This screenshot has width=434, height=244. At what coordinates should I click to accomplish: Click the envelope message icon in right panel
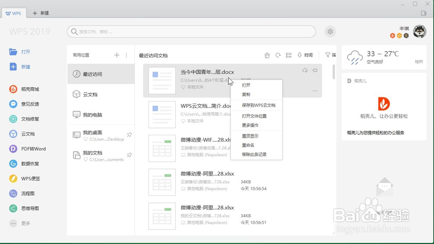click(385, 187)
